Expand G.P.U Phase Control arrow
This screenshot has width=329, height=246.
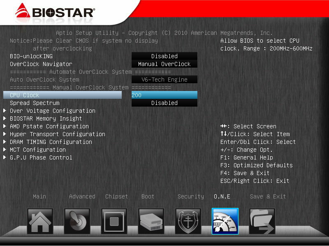click(x=5, y=157)
